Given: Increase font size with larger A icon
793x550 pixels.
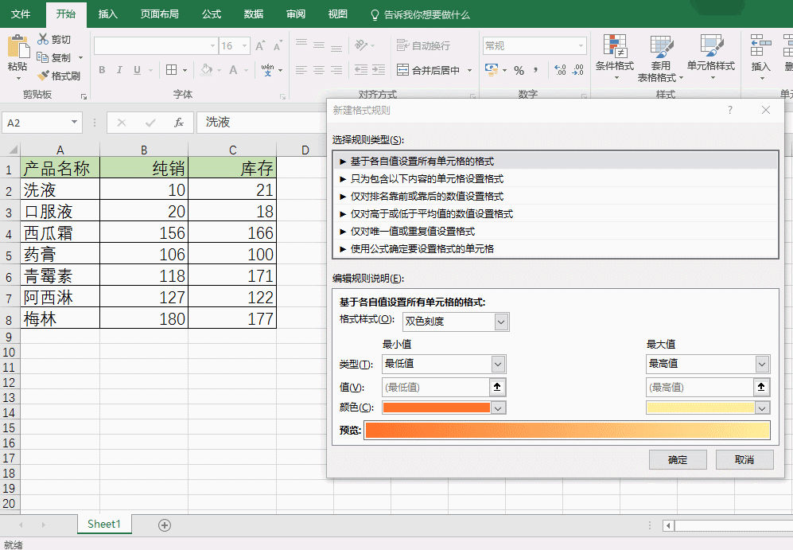Looking at the screenshot, I should tap(260, 46).
